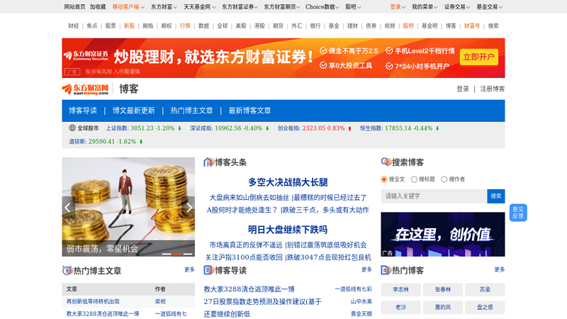Open the 博客导读 blue nav tab
The width and height of the screenshot is (567, 319).
click(x=83, y=111)
